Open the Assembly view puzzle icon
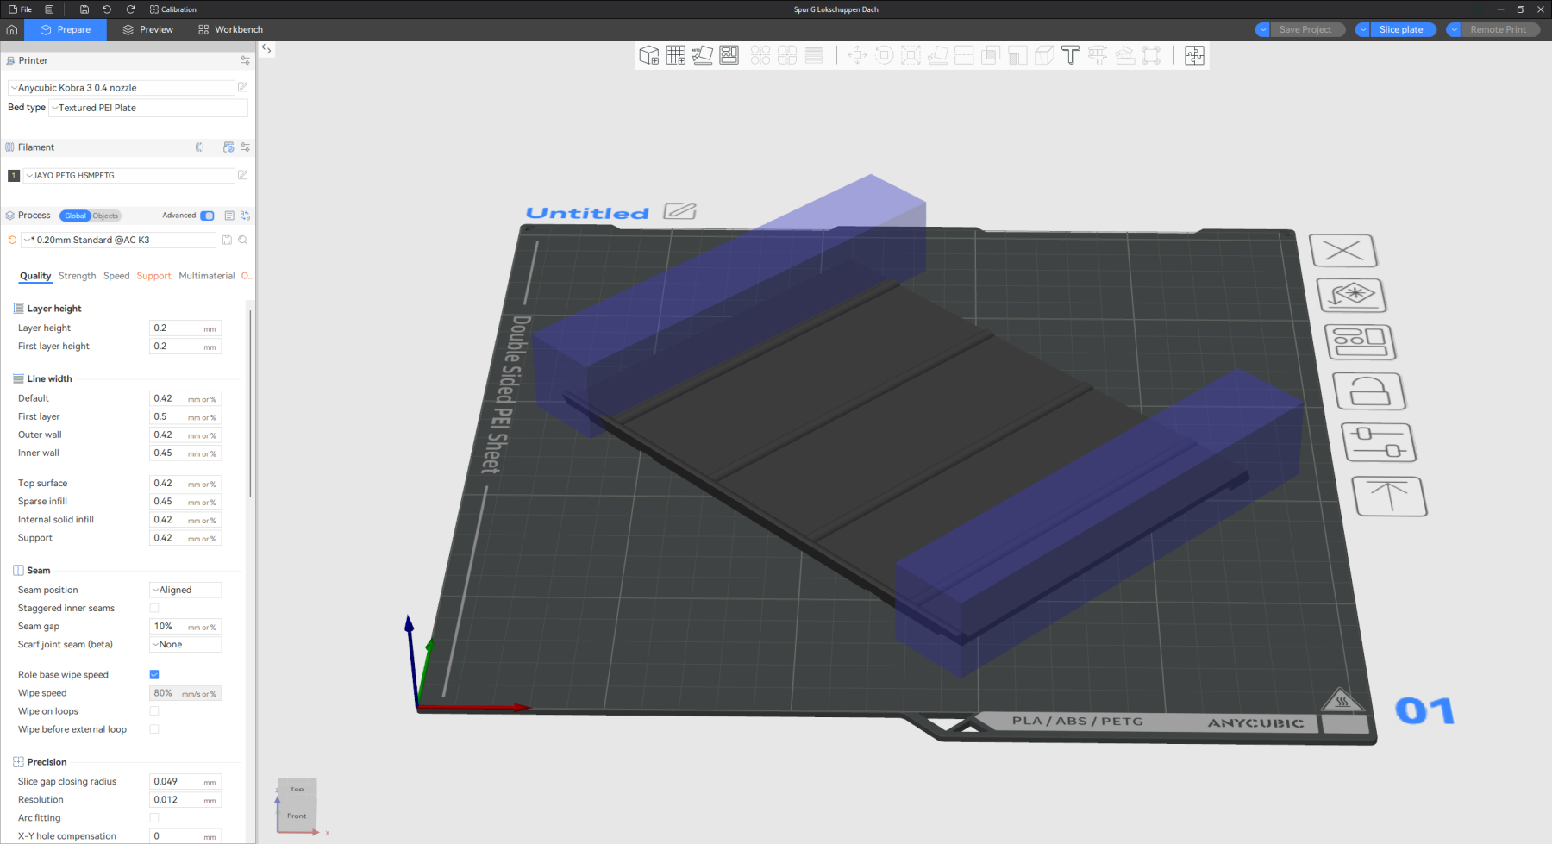The width and height of the screenshot is (1552, 844). (1194, 56)
